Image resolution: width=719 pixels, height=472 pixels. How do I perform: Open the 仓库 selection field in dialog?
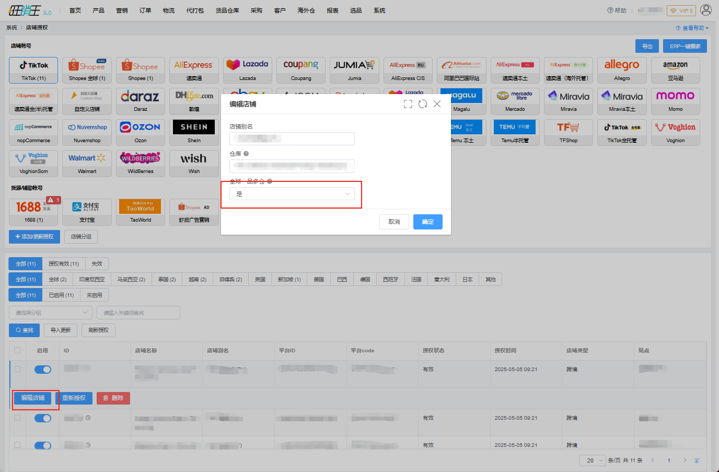[x=292, y=166]
